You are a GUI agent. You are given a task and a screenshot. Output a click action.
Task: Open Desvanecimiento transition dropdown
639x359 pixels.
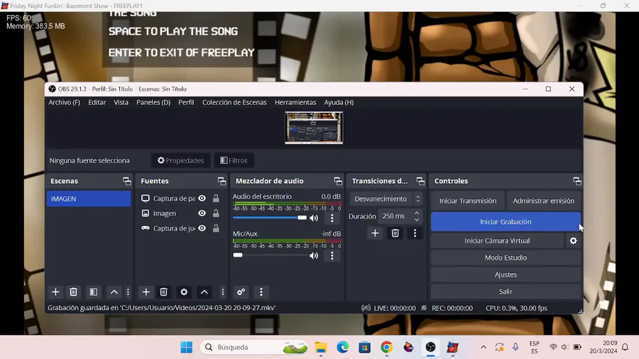point(386,199)
